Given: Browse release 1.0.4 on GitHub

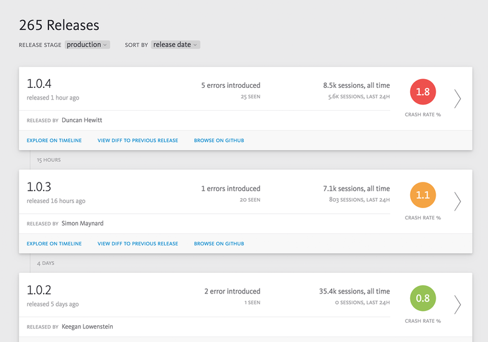Looking at the screenshot, I should (219, 141).
